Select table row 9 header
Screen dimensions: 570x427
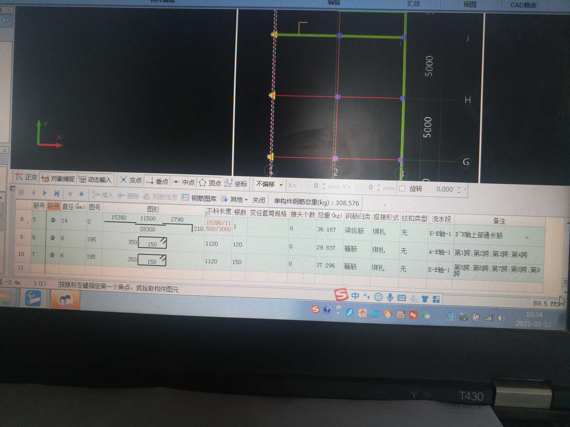coord(22,237)
